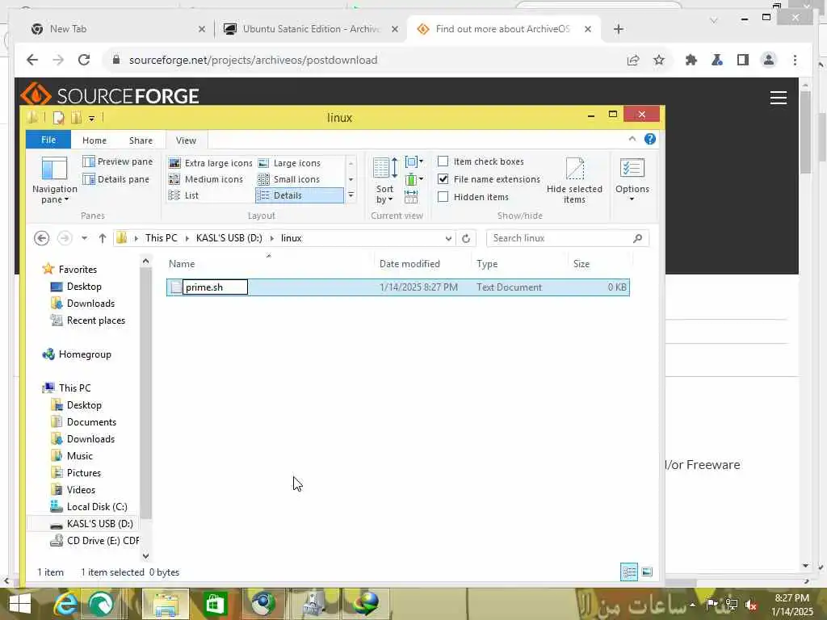The width and height of the screenshot is (827, 620).
Task: Select Medium icons layout
Action: (x=206, y=179)
